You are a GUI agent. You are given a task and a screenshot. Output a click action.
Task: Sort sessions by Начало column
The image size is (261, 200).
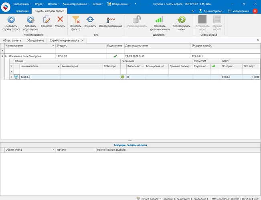tap(76, 150)
